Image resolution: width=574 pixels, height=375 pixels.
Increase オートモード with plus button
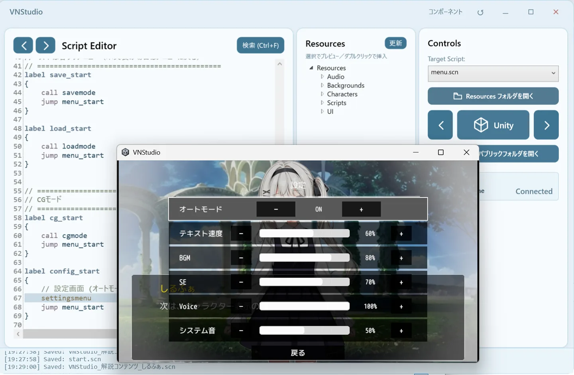[x=361, y=209]
